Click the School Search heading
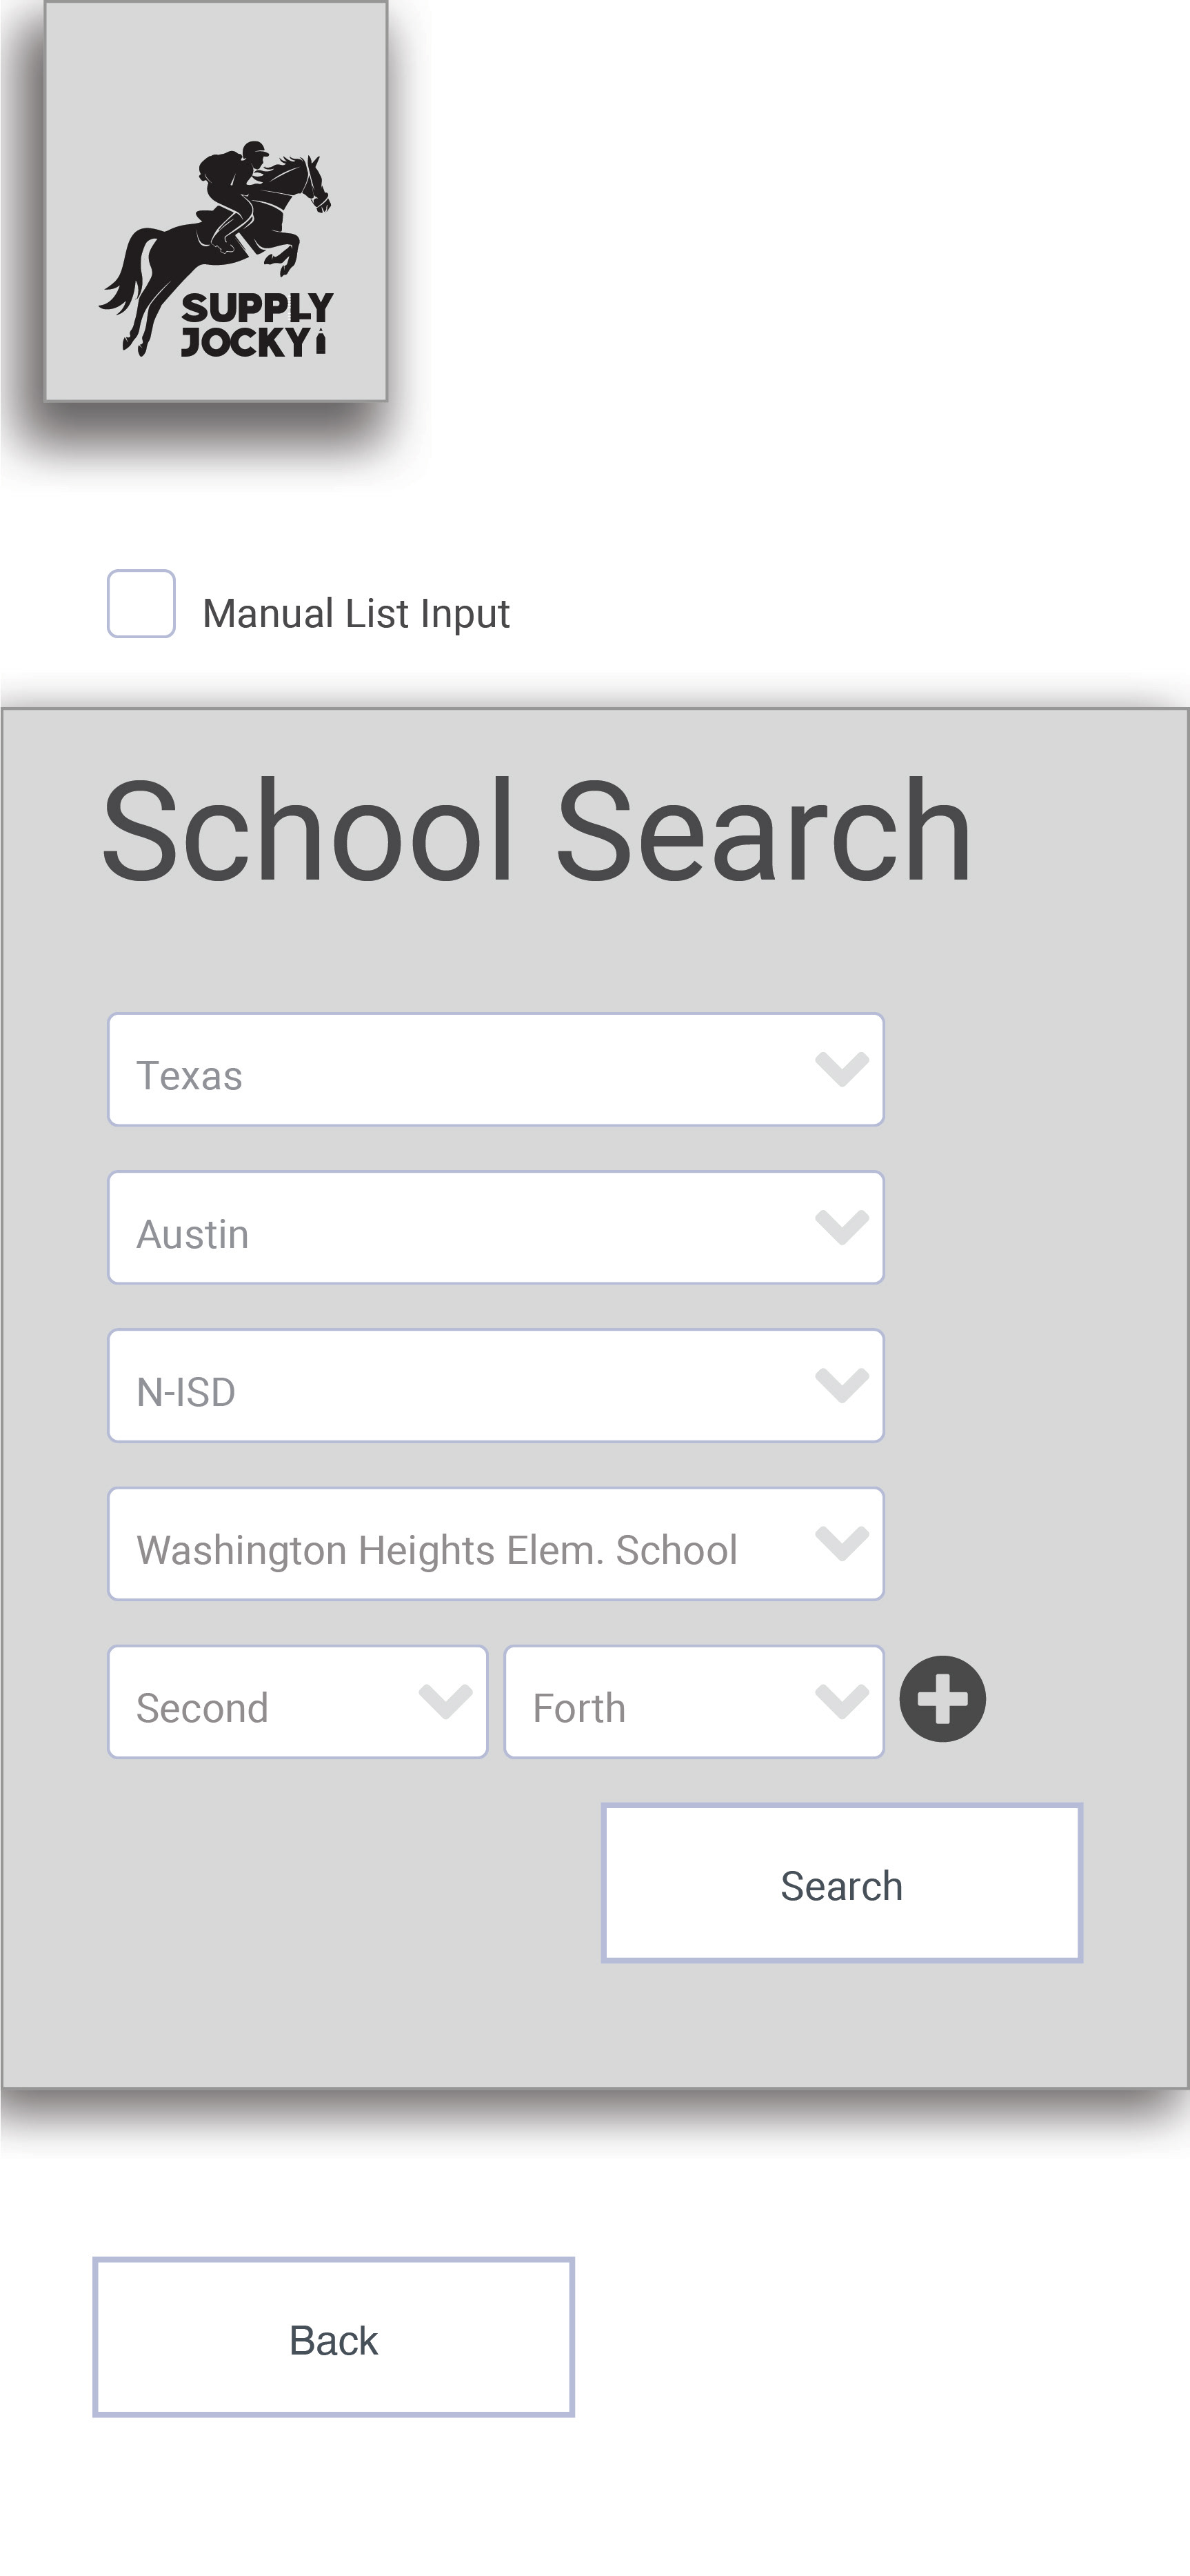Viewport: 1190px width, 2576px height. [536, 830]
